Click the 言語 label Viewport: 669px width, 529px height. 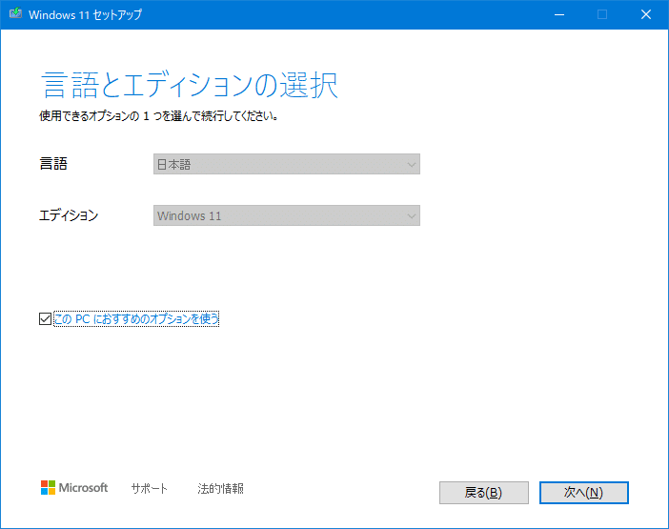(53, 164)
